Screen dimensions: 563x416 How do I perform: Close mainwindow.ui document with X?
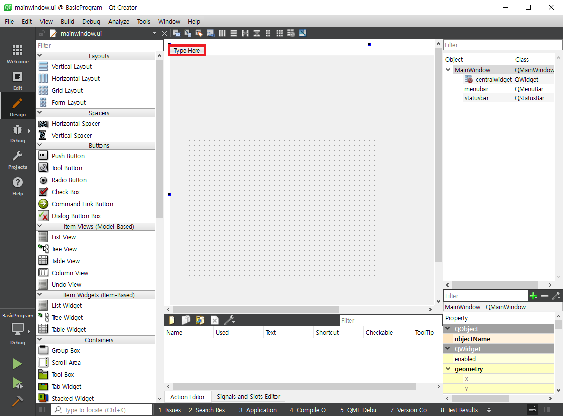click(164, 33)
